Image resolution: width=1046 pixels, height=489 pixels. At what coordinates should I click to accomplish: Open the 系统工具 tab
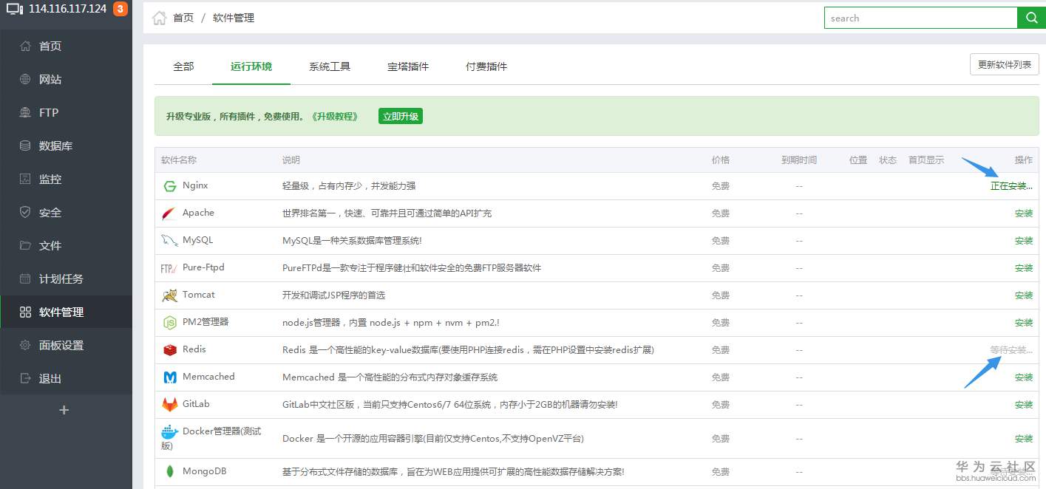point(330,66)
